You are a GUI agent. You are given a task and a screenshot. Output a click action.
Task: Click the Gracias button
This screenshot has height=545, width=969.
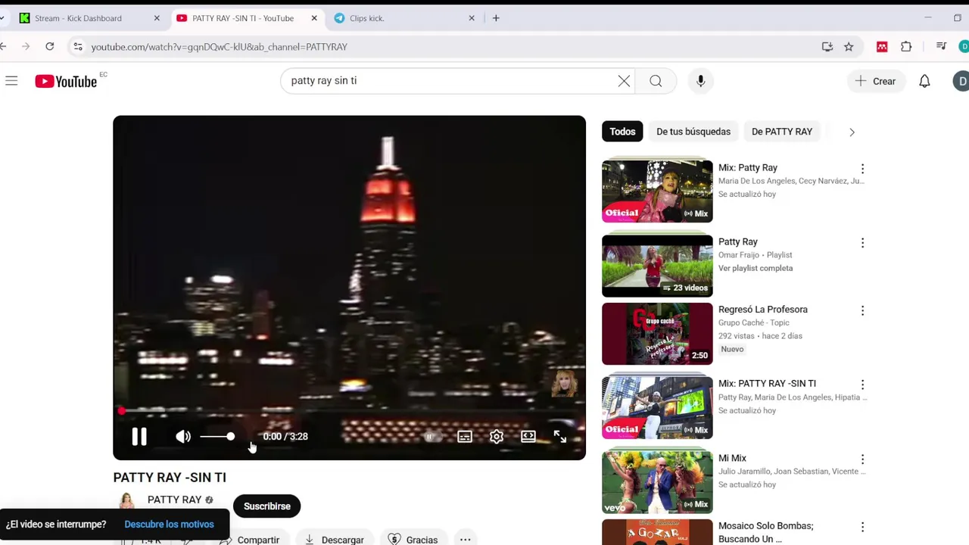click(413, 539)
